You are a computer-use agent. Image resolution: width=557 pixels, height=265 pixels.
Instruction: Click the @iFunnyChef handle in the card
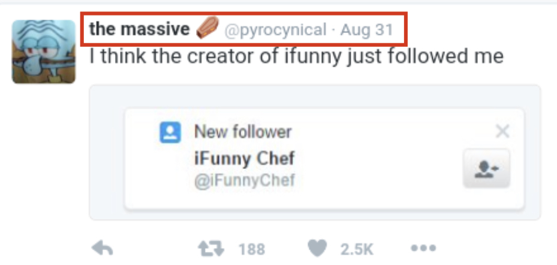[x=244, y=180]
